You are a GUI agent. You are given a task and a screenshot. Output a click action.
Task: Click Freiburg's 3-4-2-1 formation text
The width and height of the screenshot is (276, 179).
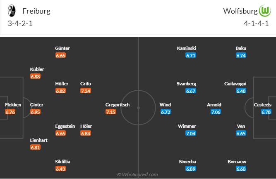(20, 23)
